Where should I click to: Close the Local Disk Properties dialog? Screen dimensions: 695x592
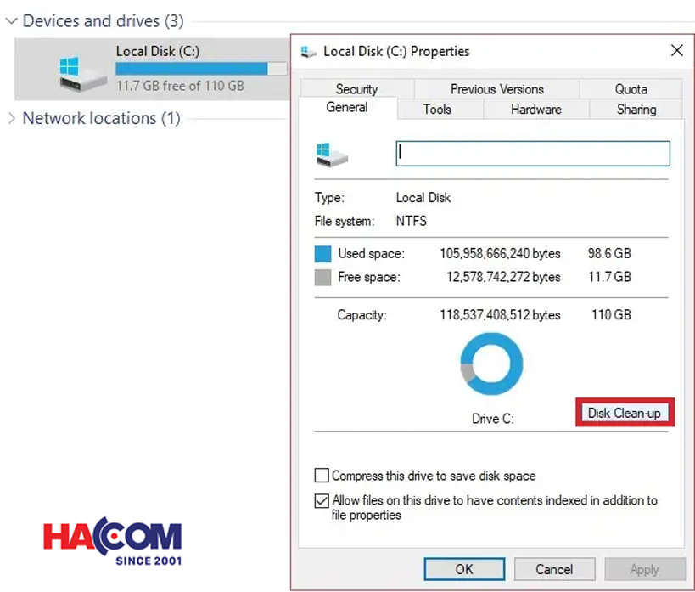[x=676, y=51]
